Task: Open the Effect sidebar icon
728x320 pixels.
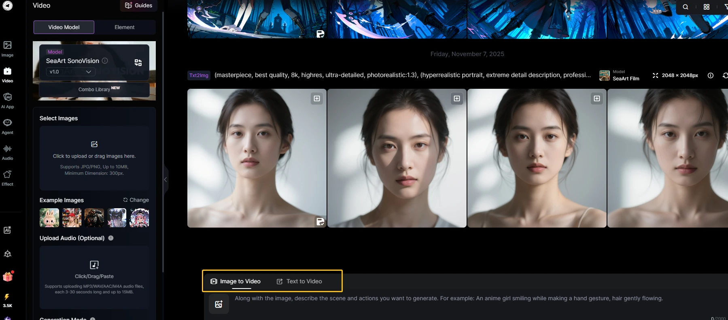Action: [7, 178]
